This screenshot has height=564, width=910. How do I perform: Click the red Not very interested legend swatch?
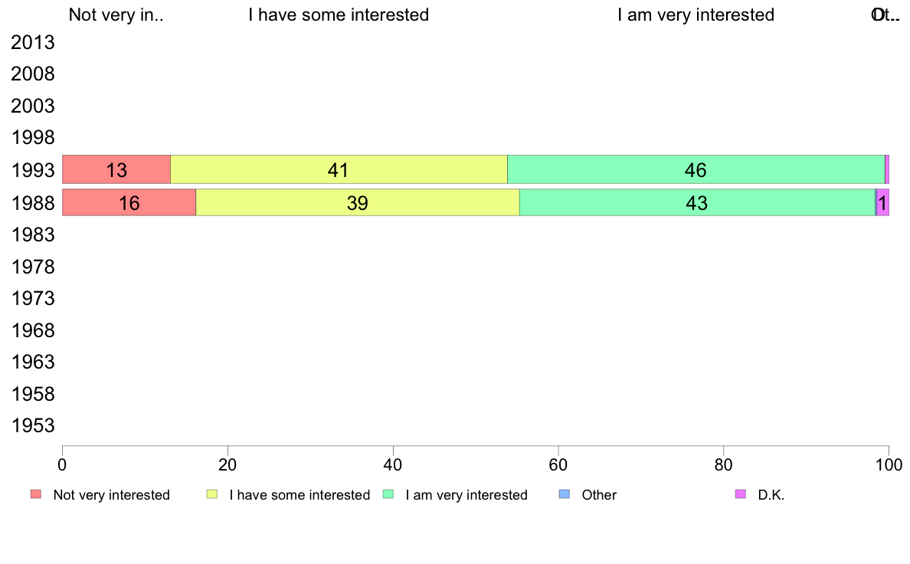point(36,494)
